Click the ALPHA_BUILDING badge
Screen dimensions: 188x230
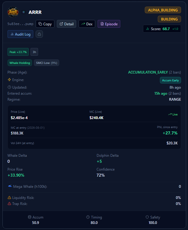163,10
